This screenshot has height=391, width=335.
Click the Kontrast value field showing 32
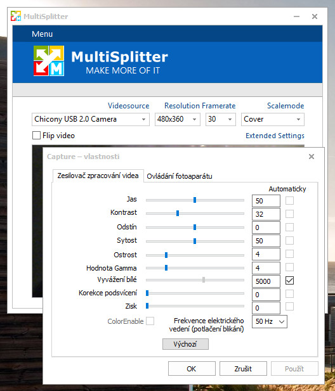pos(266,214)
